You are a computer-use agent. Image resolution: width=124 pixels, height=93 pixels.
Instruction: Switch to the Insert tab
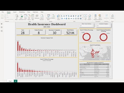[15, 12]
